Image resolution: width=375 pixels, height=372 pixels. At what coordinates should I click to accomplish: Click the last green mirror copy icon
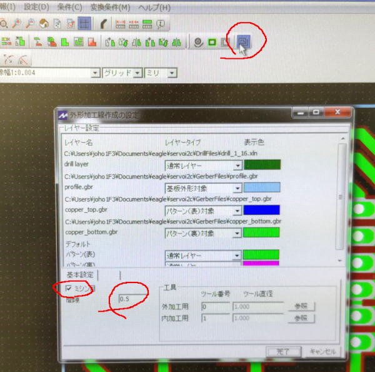point(176,43)
